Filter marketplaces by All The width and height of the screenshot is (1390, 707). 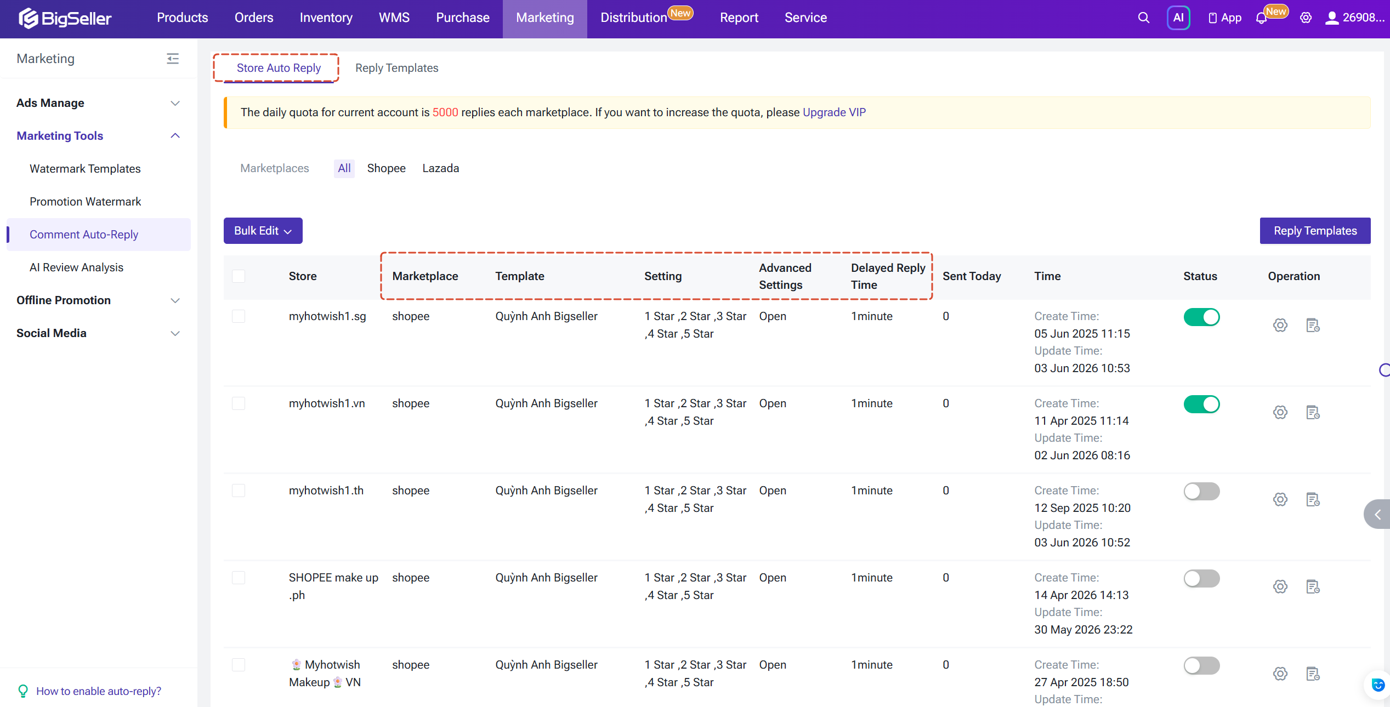tap(344, 168)
